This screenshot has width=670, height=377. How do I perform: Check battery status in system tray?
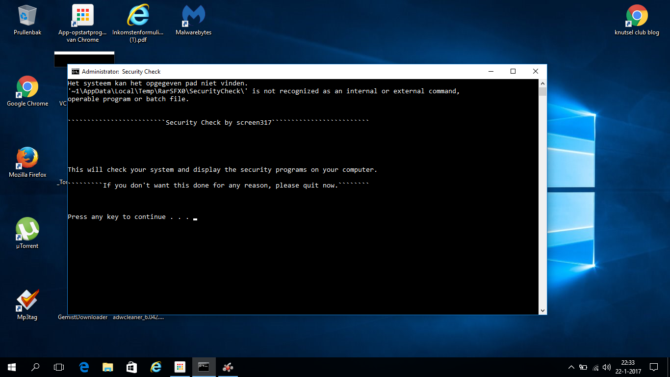pyautogui.click(x=583, y=367)
